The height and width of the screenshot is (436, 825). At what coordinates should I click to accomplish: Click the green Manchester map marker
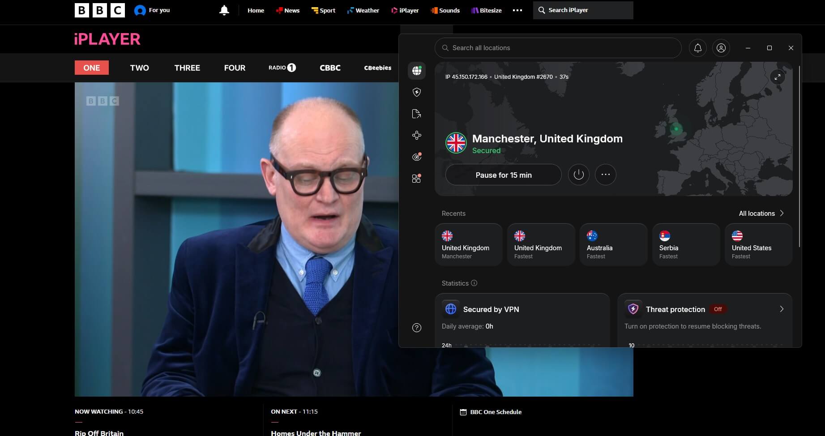pyautogui.click(x=676, y=129)
